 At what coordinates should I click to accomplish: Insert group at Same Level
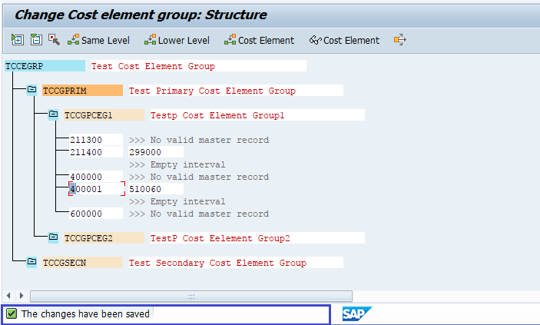[x=99, y=40]
